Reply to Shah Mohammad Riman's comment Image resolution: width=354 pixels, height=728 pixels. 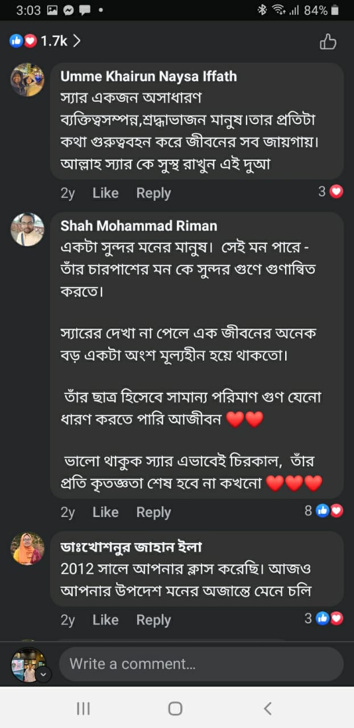[154, 512]
